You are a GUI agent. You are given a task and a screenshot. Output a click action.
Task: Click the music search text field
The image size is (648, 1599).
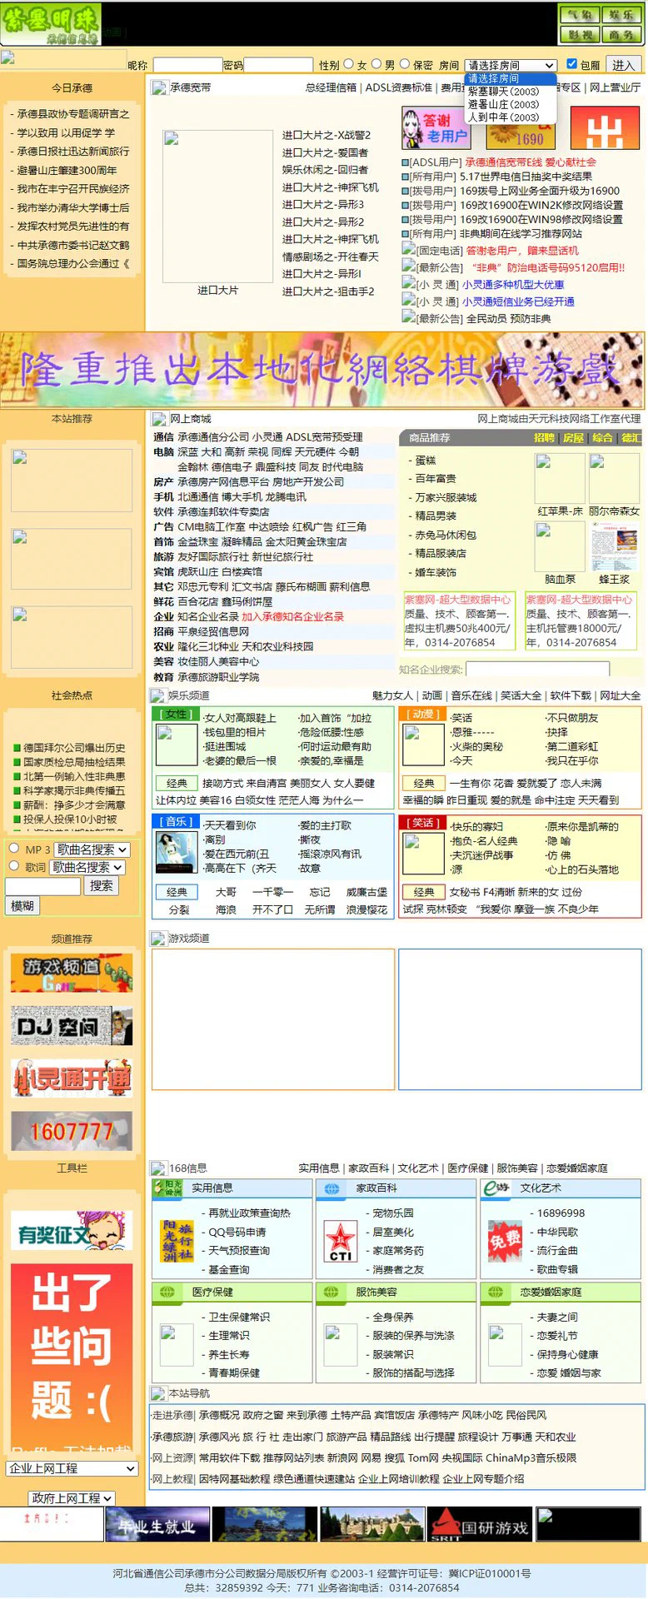tap(42, 886)
